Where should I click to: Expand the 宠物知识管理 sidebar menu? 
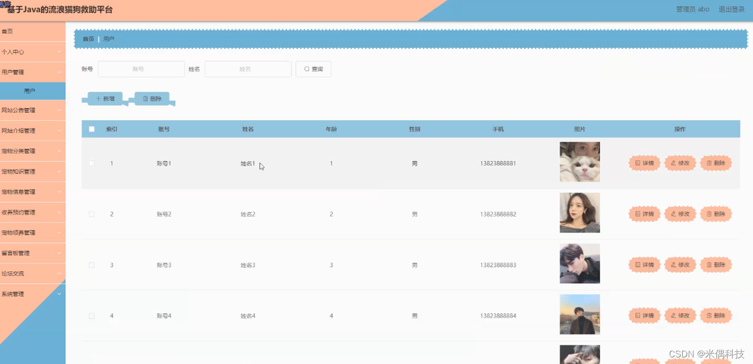coord(33,172)
